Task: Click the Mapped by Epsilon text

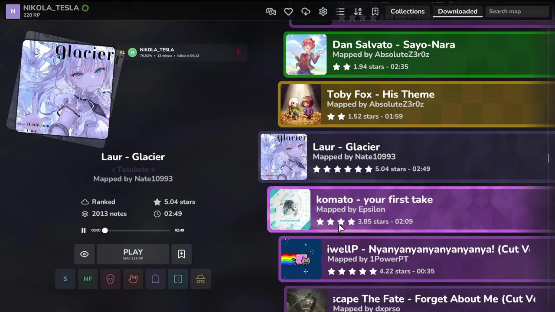Action: pos(350,209)
